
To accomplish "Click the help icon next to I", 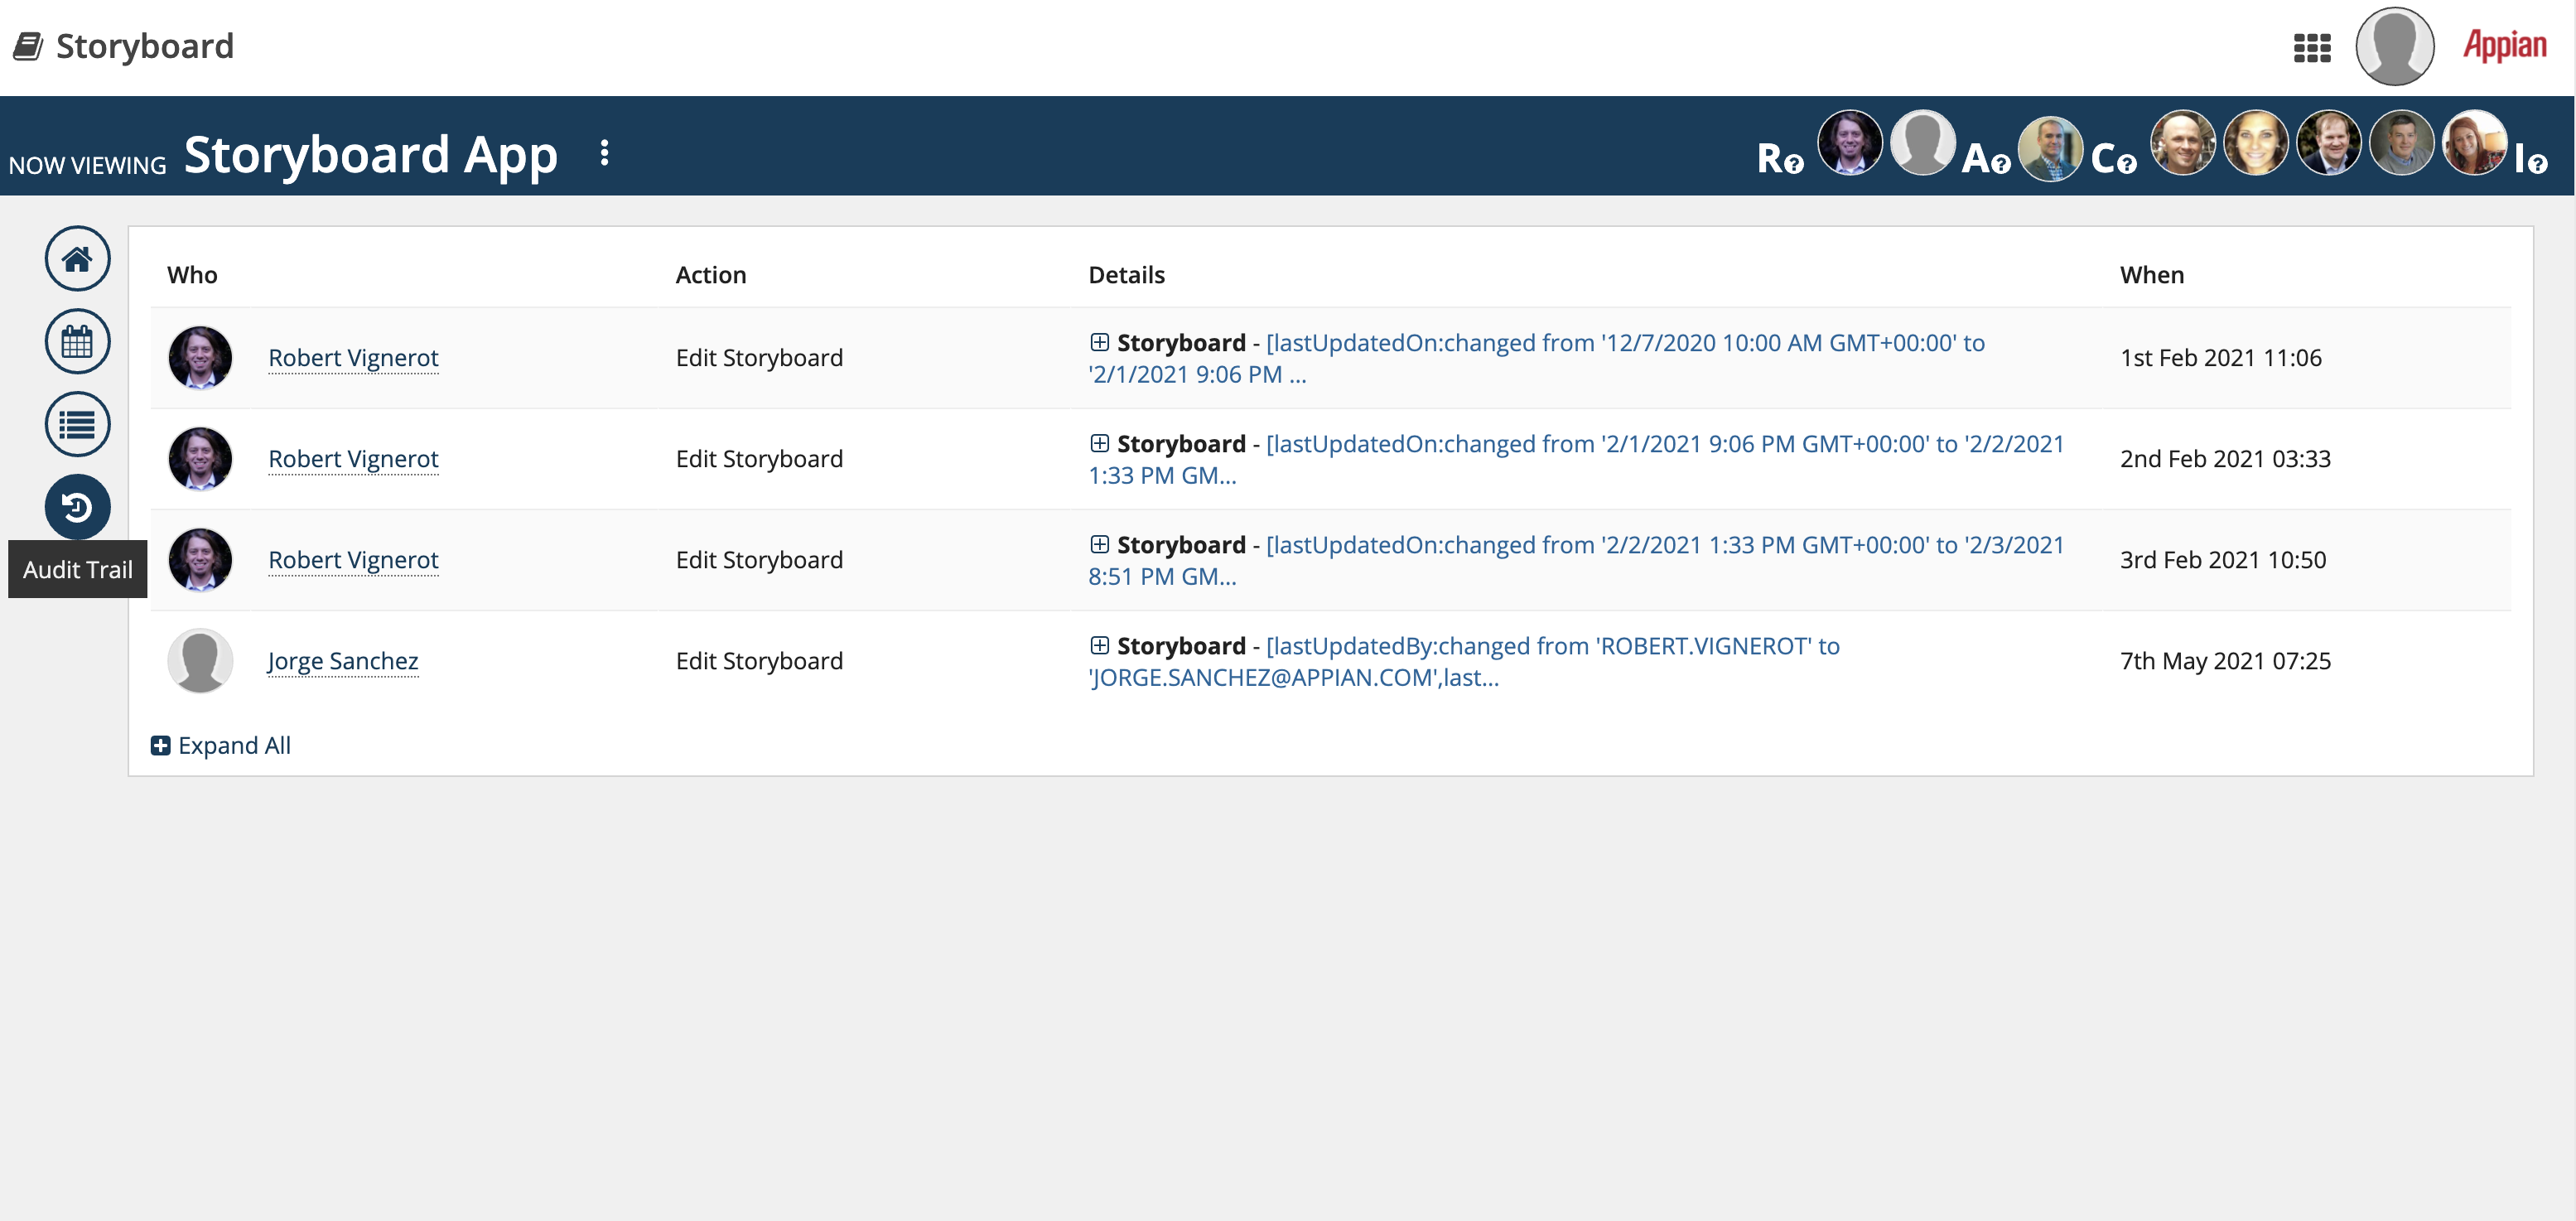I will [2538, 164].
